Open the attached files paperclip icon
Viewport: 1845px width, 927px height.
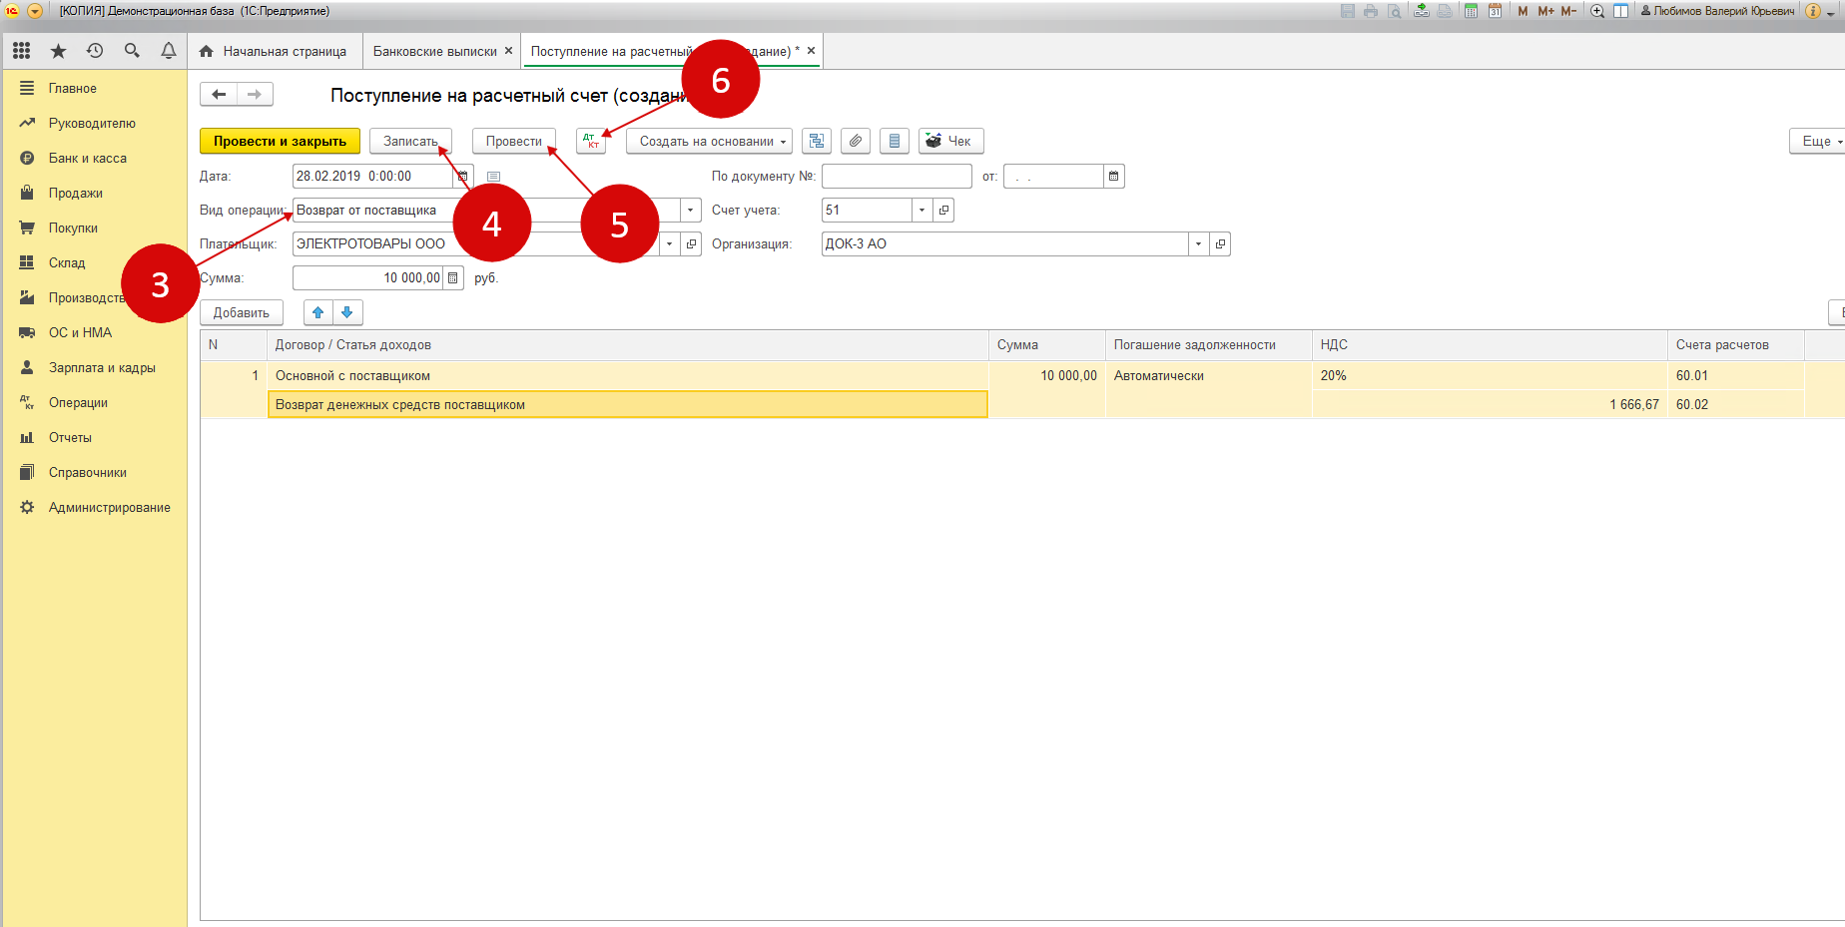pyautogui.click(x=856, y=142)
